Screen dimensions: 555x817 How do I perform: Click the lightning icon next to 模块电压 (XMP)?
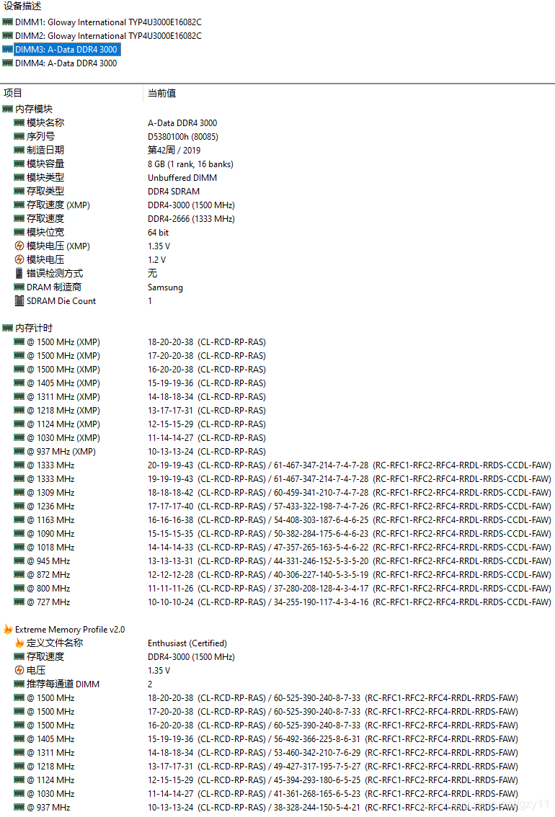coord(19,246)
